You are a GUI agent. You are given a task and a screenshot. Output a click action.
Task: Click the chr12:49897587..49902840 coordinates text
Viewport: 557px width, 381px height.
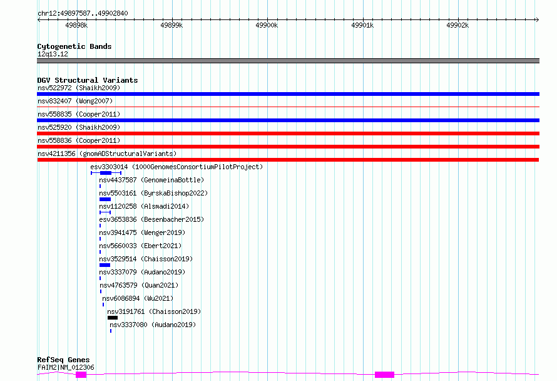pyautogui.click(x=83, y=14)
